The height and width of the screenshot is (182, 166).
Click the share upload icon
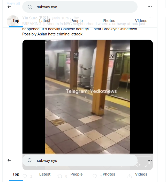pos(130,176)
